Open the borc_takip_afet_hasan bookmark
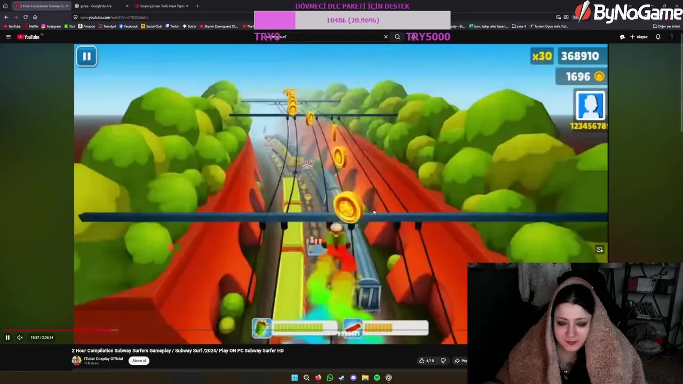Image resolution: width=683 pixels, height=384 pixels. pos(488,26)
